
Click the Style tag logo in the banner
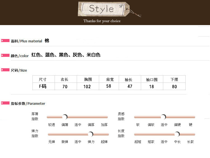(x=101, y=9)
